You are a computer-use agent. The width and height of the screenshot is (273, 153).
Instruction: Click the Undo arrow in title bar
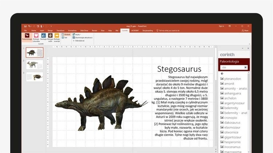click(29, 26)
